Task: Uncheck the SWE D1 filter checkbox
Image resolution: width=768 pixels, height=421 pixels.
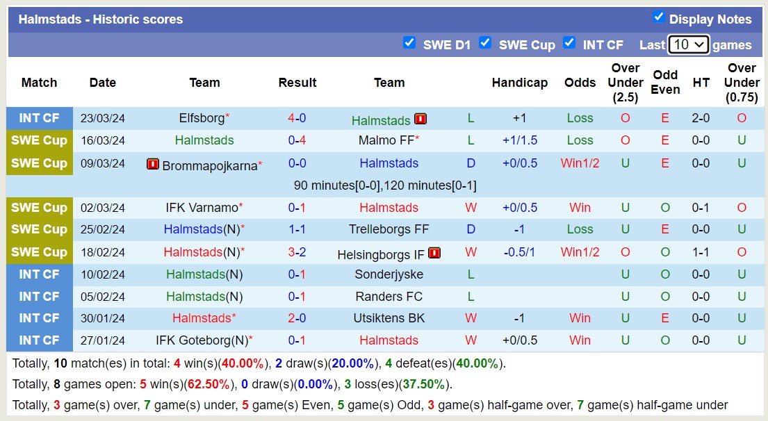Action: point(409,43)
